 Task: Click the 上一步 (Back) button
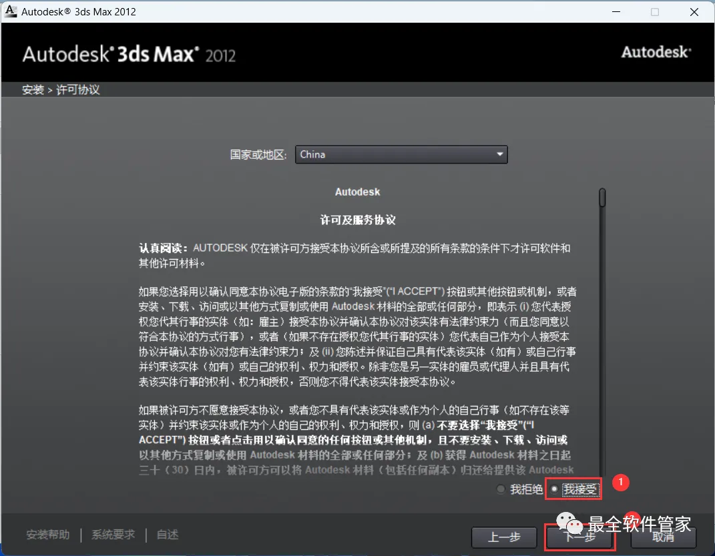(504, 537)
